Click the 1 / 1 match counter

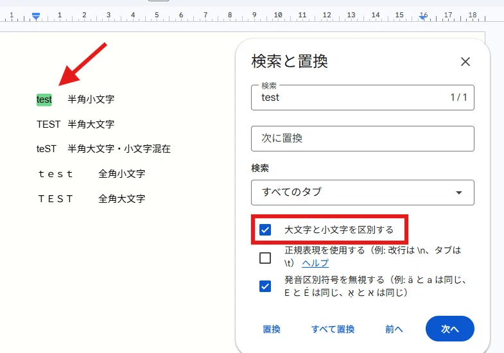(458, 97)
